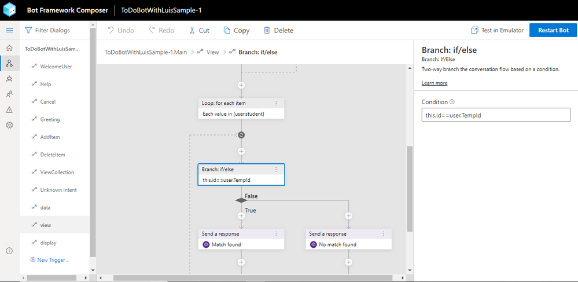Open the Bot Responses sidebar icon
Screen dimensions: 578x282
coord(10,79)
